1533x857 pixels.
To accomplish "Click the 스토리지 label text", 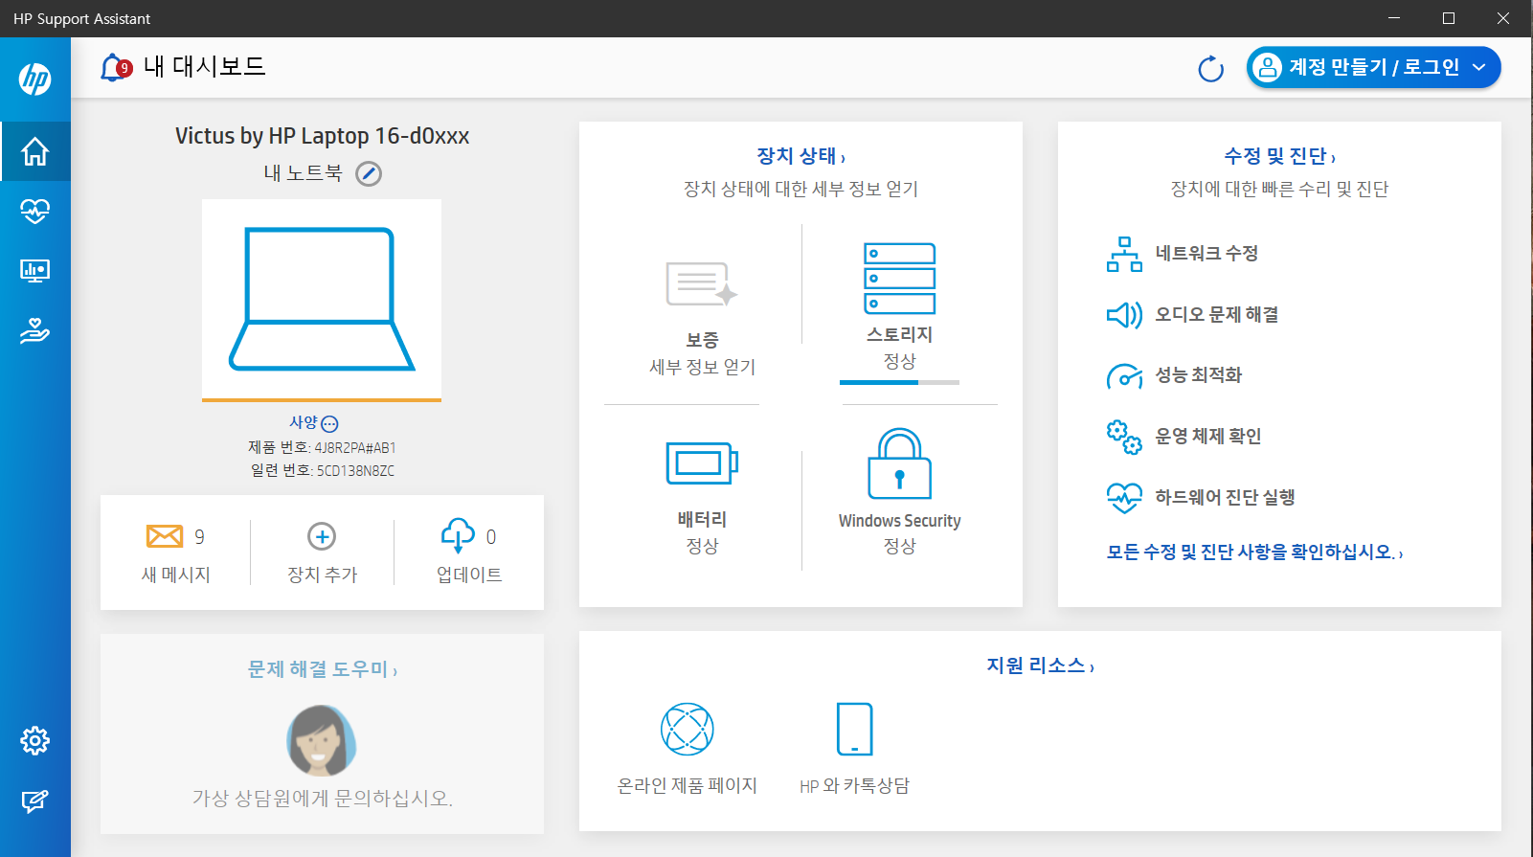I will [x=900, y=334].
